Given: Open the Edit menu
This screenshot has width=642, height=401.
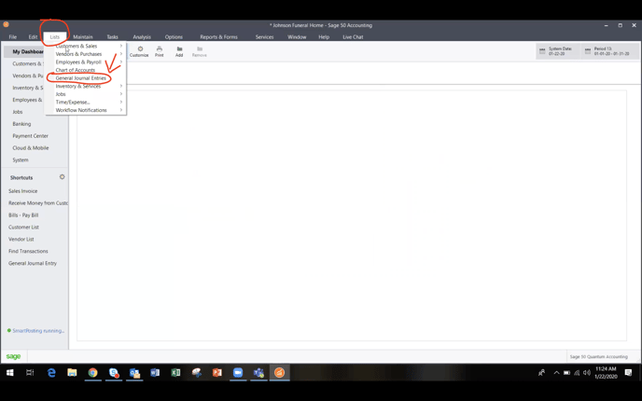Looking at the screenshot, I should pos(33,36).
